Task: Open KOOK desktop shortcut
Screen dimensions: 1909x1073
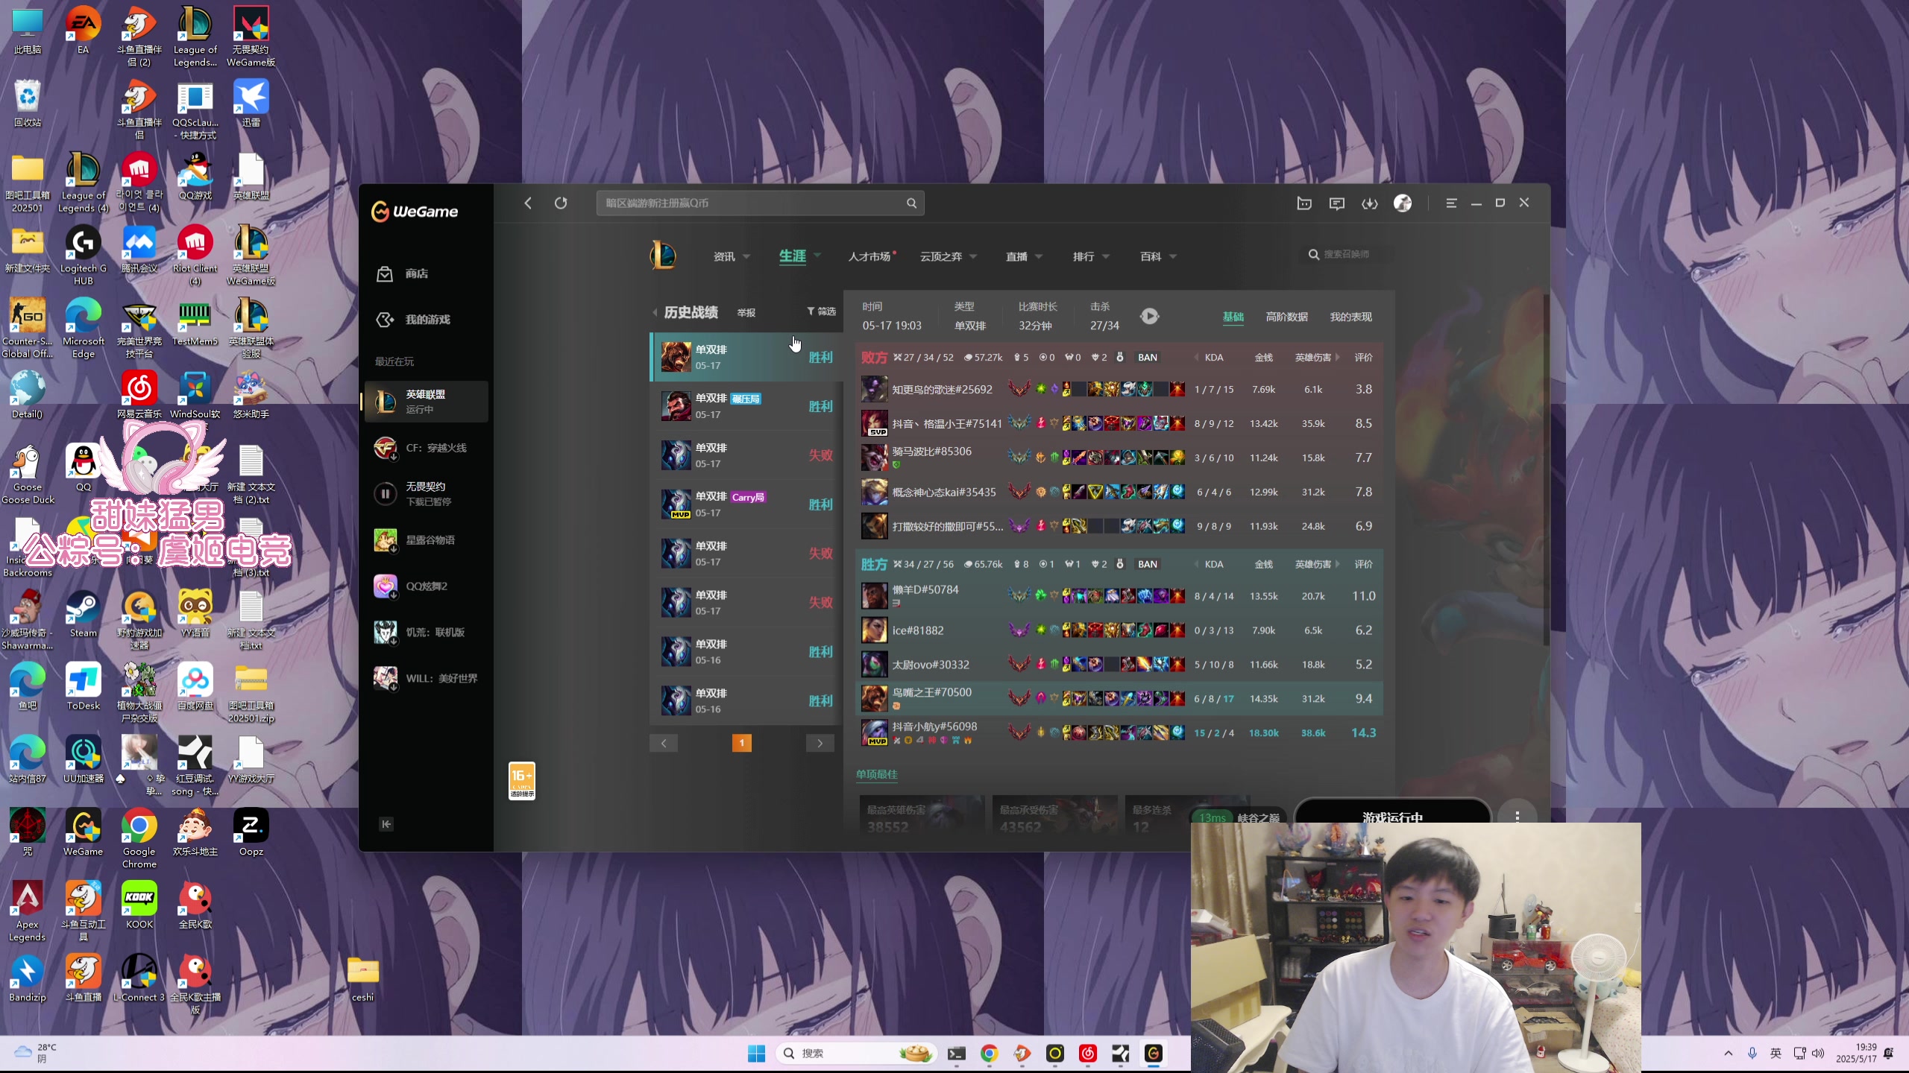Action: pos(139,904)
